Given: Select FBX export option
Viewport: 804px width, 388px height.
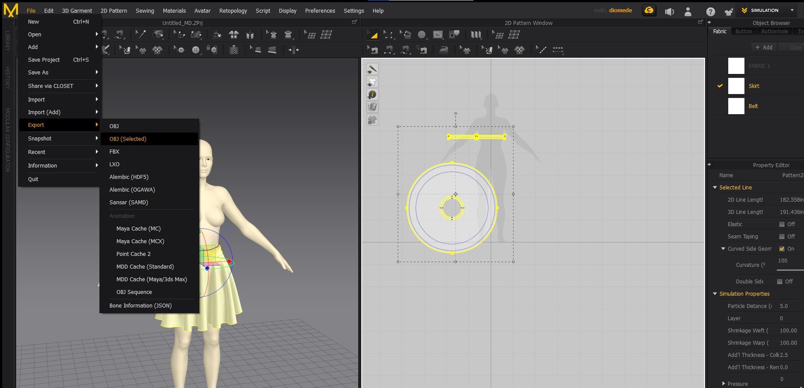Looking at the screenshot, I should [x=114, y=152].
